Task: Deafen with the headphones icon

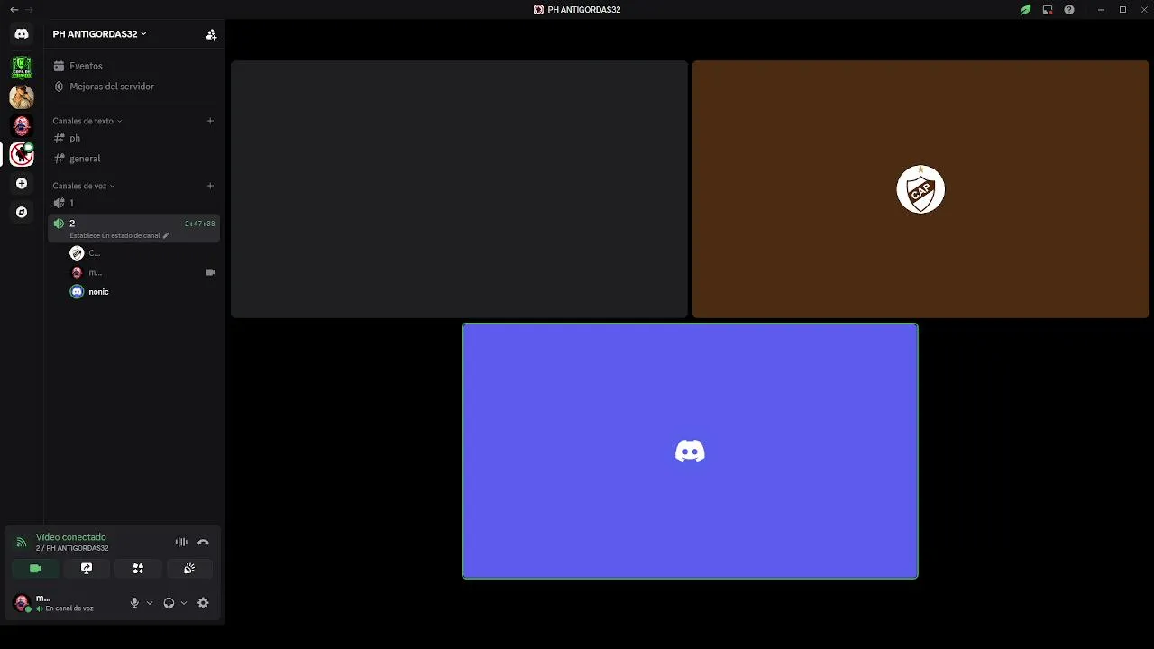Action: click(169, 603)
